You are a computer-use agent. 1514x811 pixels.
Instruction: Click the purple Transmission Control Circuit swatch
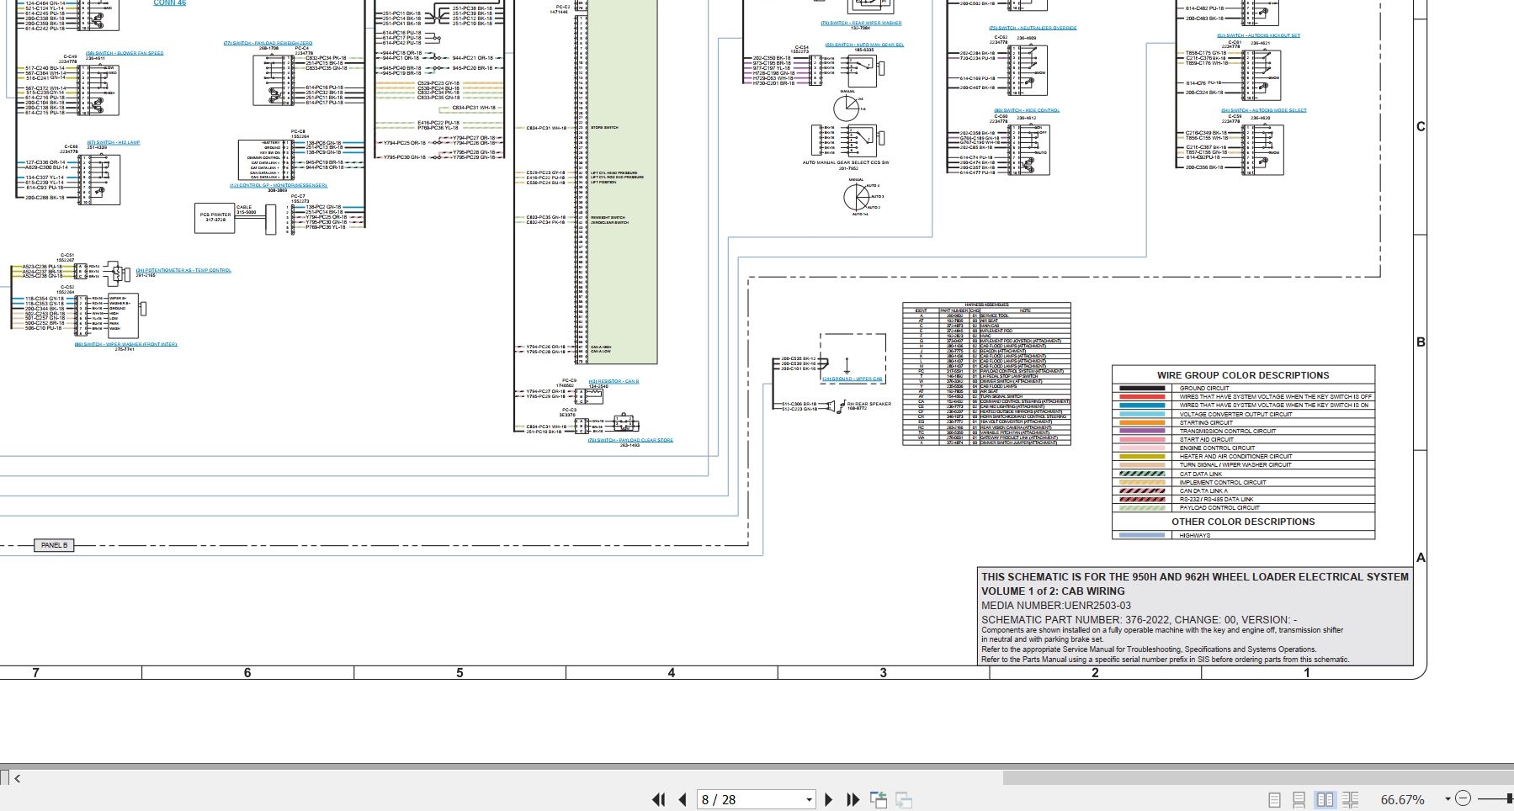(x=1142, y=431)
